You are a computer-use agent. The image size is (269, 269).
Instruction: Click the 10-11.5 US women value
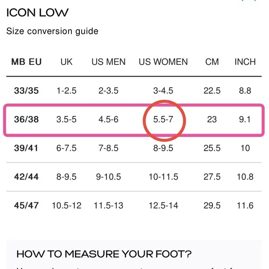pyautogui.click(x=163, y=177)
